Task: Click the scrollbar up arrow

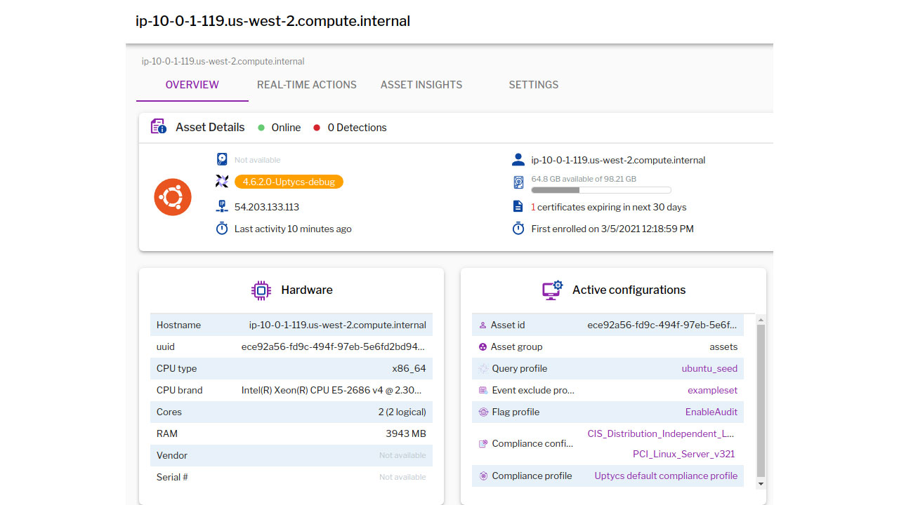Action: (x=761, y=319)
